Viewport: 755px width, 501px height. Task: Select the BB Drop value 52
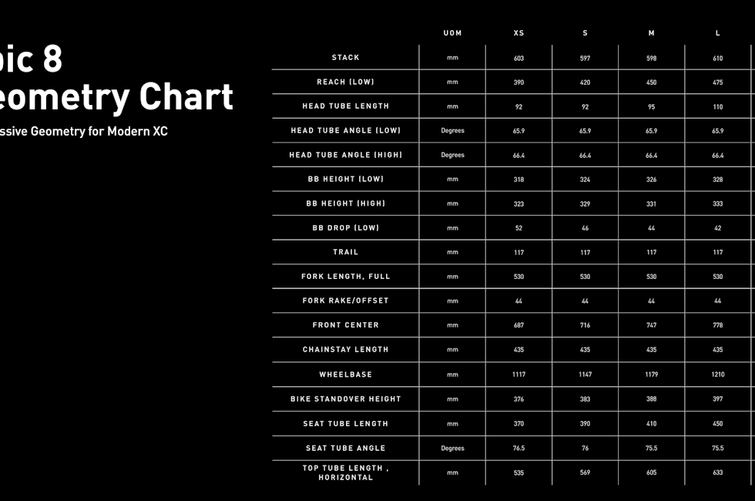(x=518, y=228)
